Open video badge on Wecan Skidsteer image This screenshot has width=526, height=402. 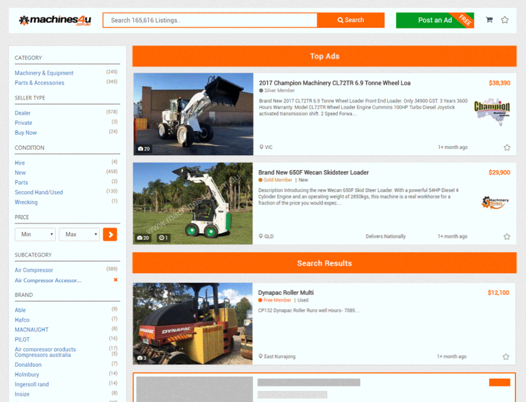[164, 237]
